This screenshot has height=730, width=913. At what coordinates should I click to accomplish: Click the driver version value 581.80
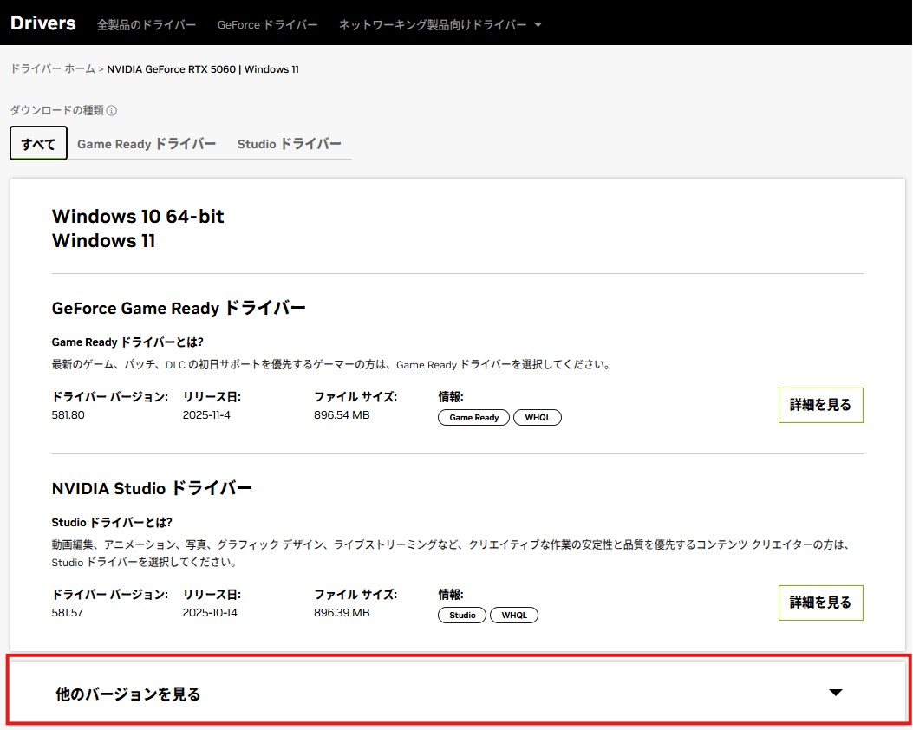coord(68,415)
